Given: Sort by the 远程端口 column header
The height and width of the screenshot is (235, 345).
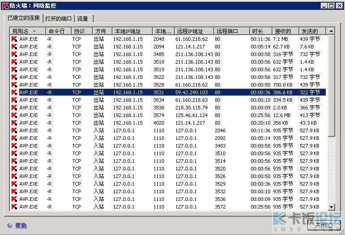Looking at the screenshot, I should point(232,31).
